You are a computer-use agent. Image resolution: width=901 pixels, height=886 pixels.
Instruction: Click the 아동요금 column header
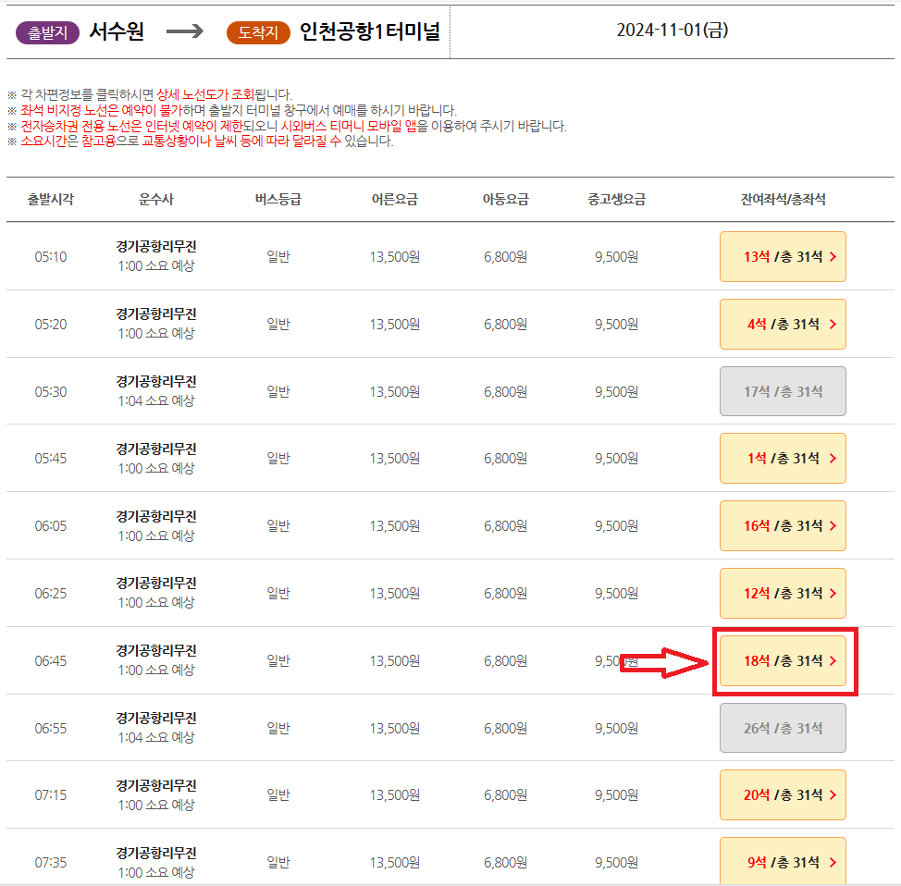tap(506, 200)
